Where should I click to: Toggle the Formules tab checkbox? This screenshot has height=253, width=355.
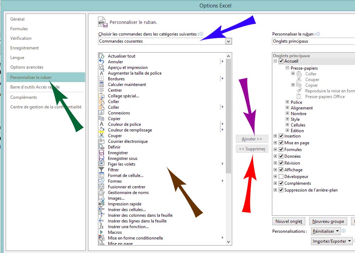(x=281, y=149)
